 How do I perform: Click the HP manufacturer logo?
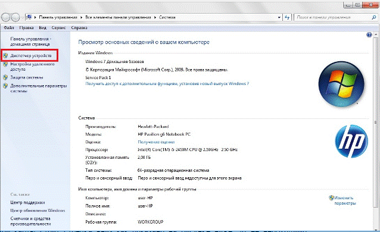point(351,141)
